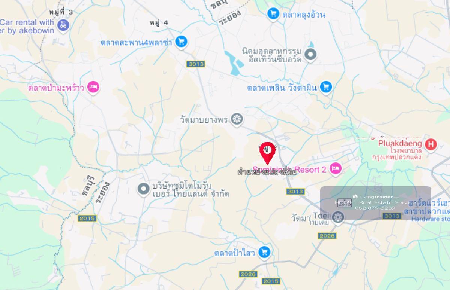Select the 062-879-5289 phone number text
Screen dimensions: 450x290
click(x=375, y=208)
